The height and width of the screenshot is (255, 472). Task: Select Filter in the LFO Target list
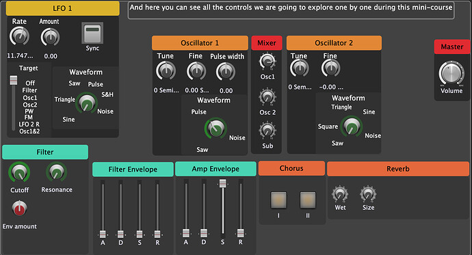tap(29, 90)
